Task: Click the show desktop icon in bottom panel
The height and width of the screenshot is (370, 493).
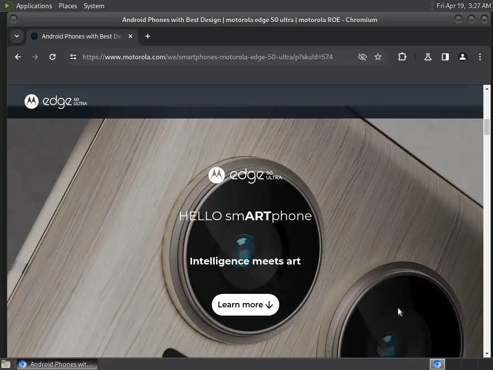Action: pyautogui.click(x=6, y=364)
